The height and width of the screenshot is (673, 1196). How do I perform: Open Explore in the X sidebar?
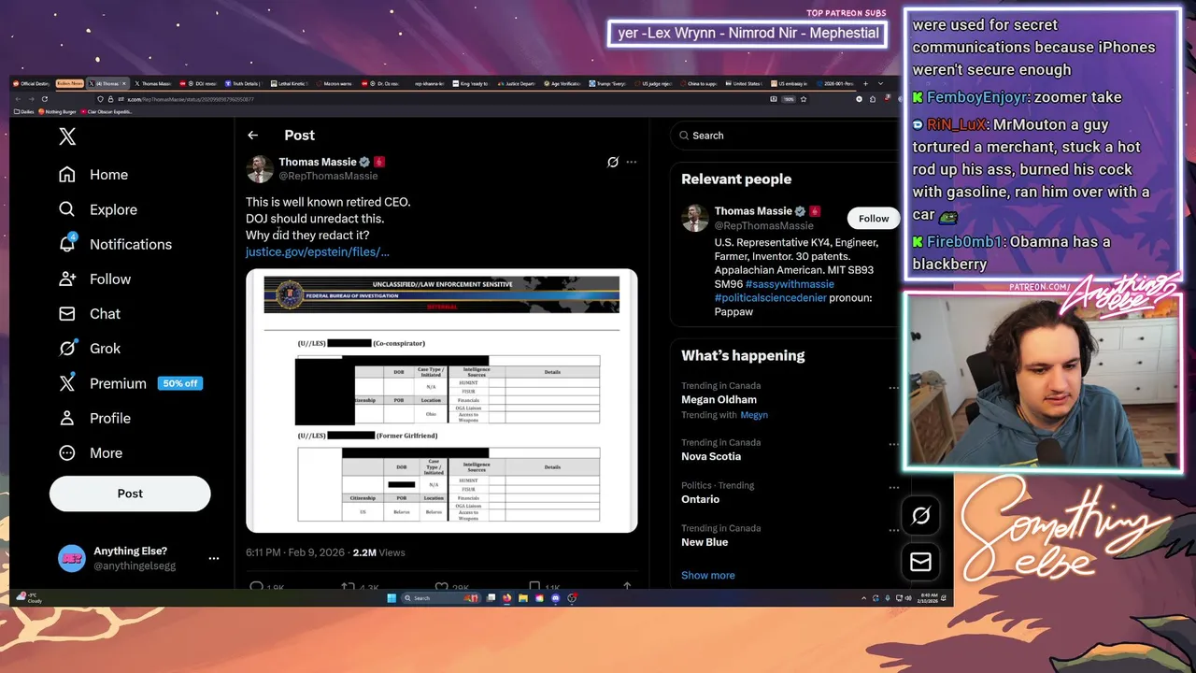98,209
